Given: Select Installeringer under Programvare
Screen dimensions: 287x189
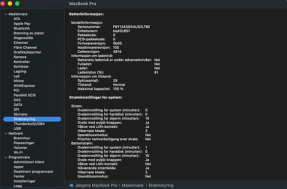Looking at the screenshot, I should [24, 181].
